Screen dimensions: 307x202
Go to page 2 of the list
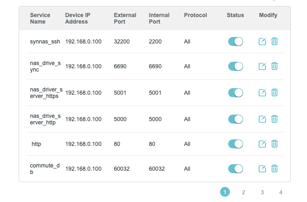244,192
